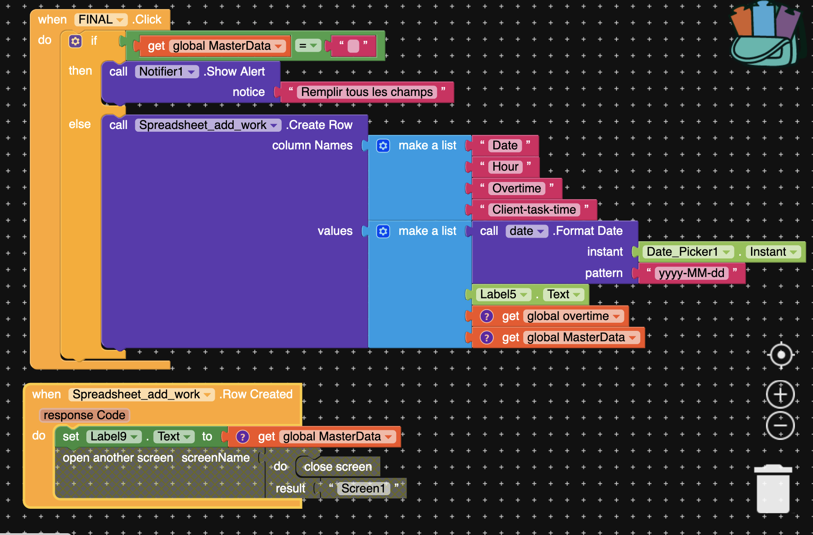Select the 'response Code' parameter
Viewport: 813px width, 535px height.
coord(85,416)
